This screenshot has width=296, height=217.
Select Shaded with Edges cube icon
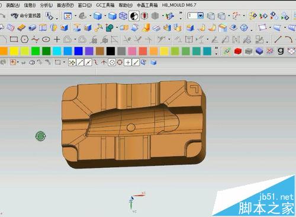(x=98, y=16)
